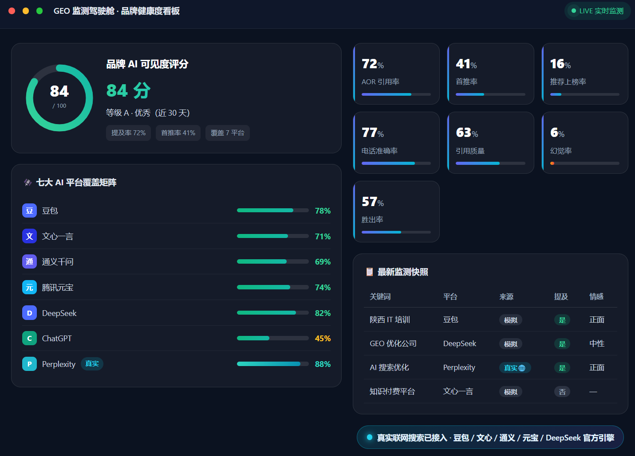Viewport: 635px width, 456px height.
Task: Click the 是 mention badge for GEO 优化公司
Action: click(562, 344)
